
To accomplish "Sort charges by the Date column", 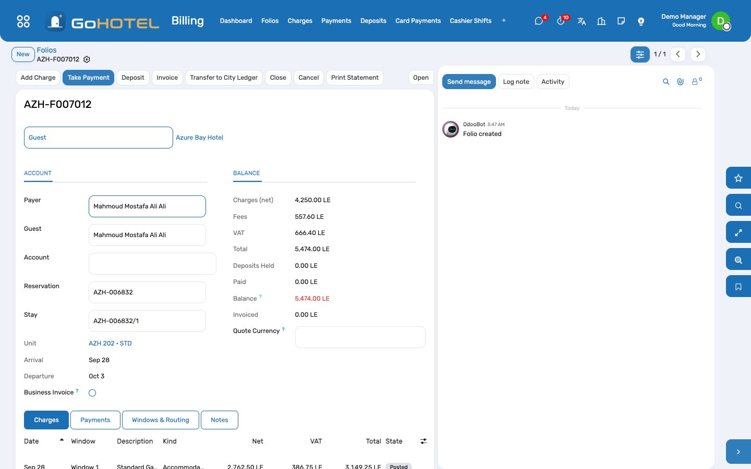I will [44, 441].
